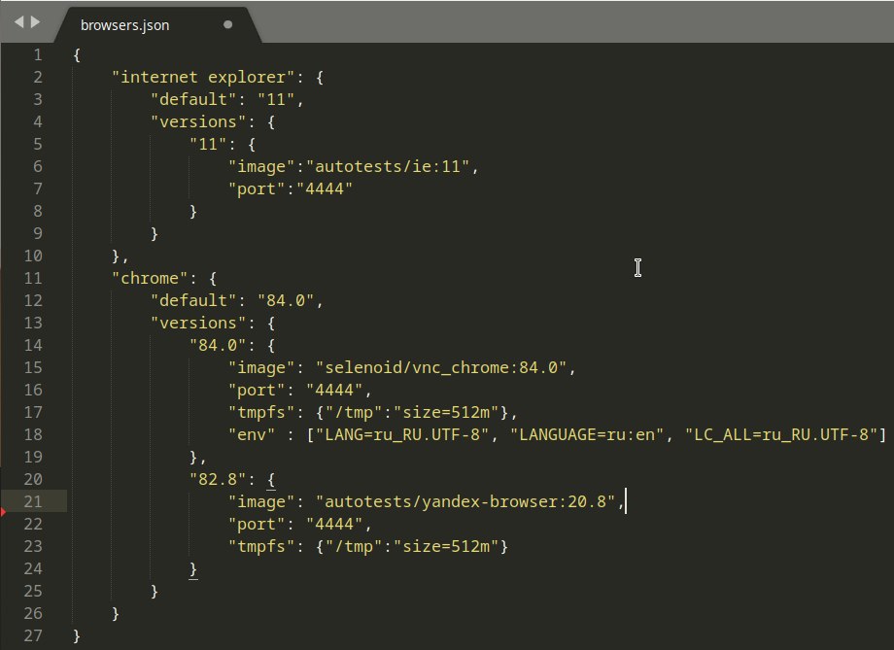This screenshot has height=650, width=894.
Task: Click "size=512m" value on line 17
Action: tap(446, 412)
